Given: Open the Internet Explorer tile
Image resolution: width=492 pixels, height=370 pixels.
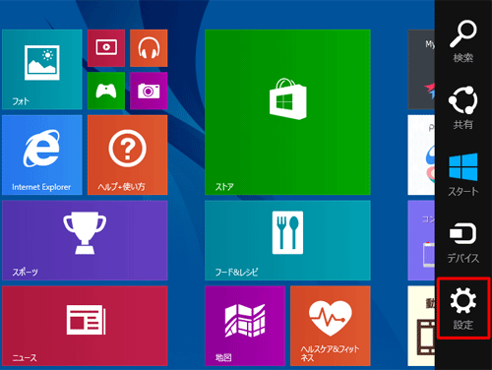Looking at the screenshot, I should pos(42,154).
